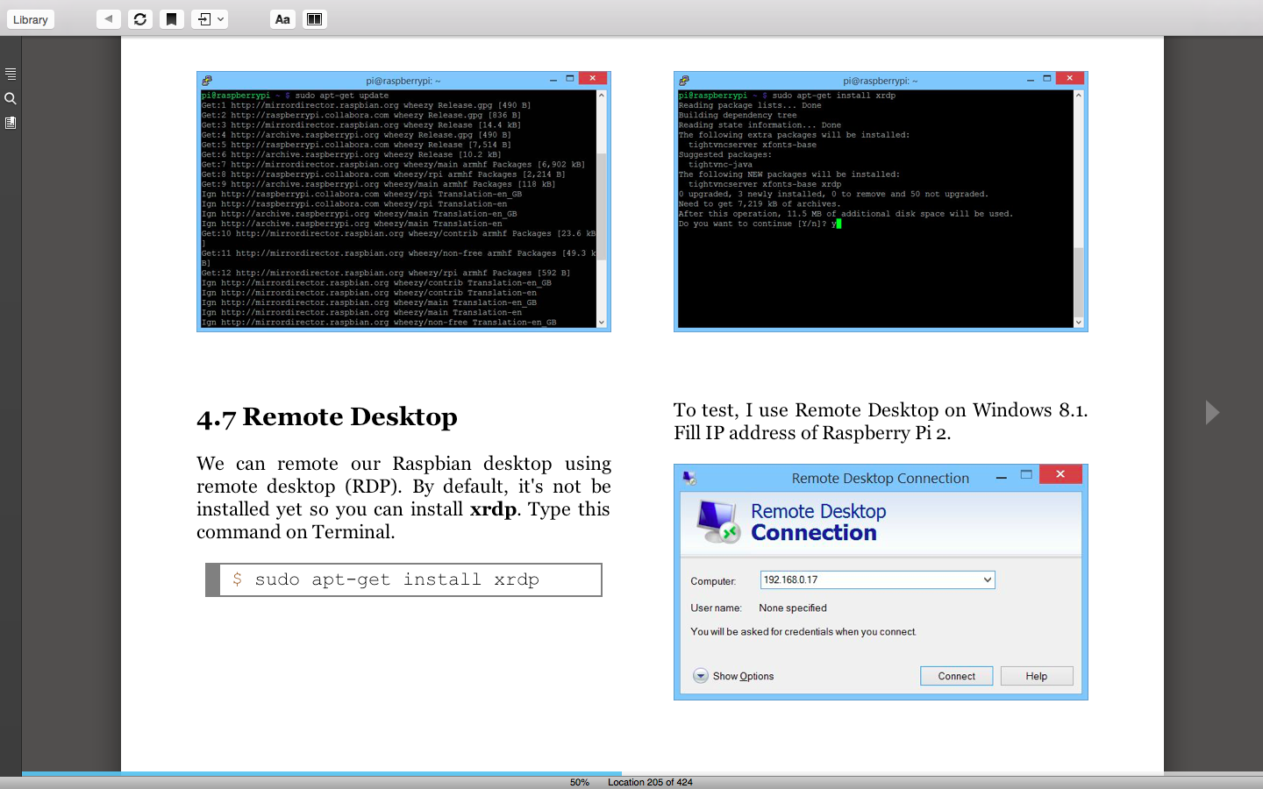Bookmark this page

coord(172,18)
